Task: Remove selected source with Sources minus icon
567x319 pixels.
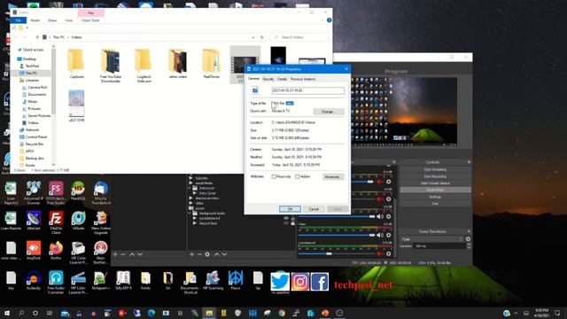Action: click(x=199, y=254)
